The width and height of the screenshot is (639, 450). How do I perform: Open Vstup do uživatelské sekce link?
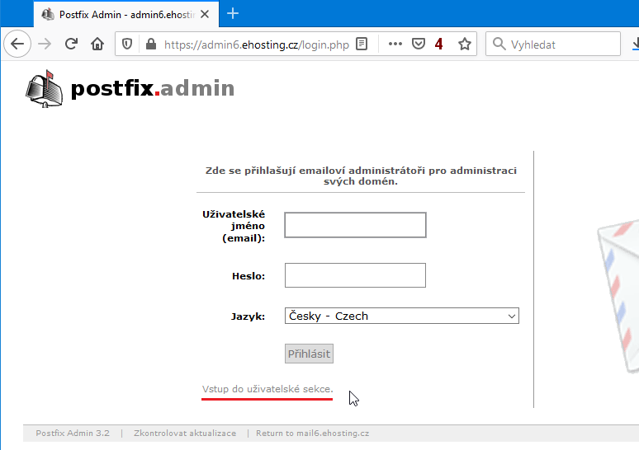267,389
